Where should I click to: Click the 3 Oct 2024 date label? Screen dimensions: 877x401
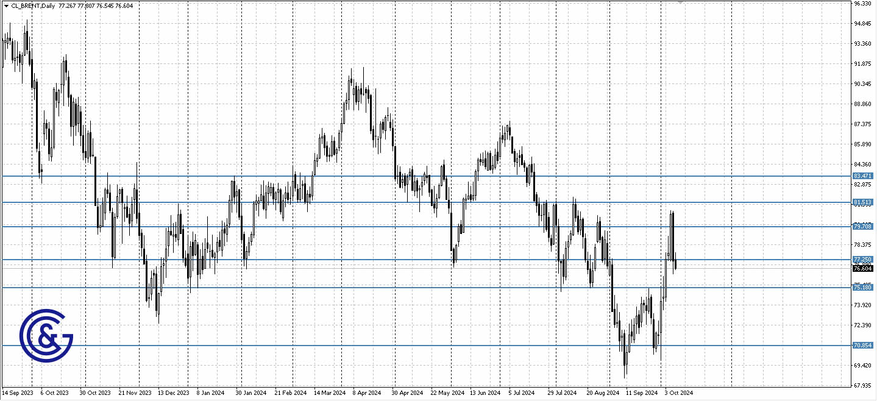coord(678,393)
